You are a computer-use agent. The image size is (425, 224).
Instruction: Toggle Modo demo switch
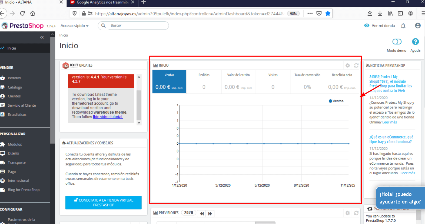[x=397, y=42]
